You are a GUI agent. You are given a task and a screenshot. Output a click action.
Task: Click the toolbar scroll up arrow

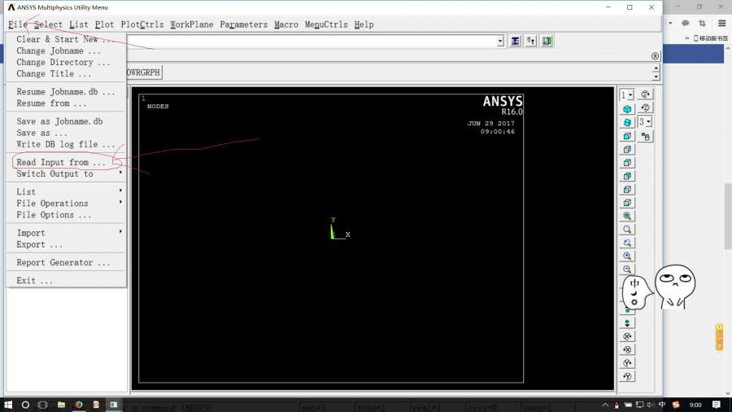click(x=656, y=68)
